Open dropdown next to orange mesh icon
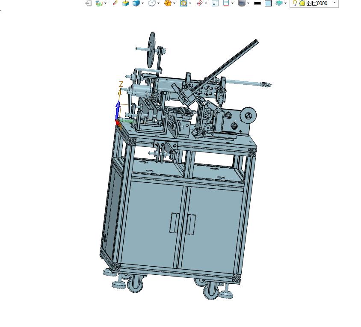 point(174,3)
